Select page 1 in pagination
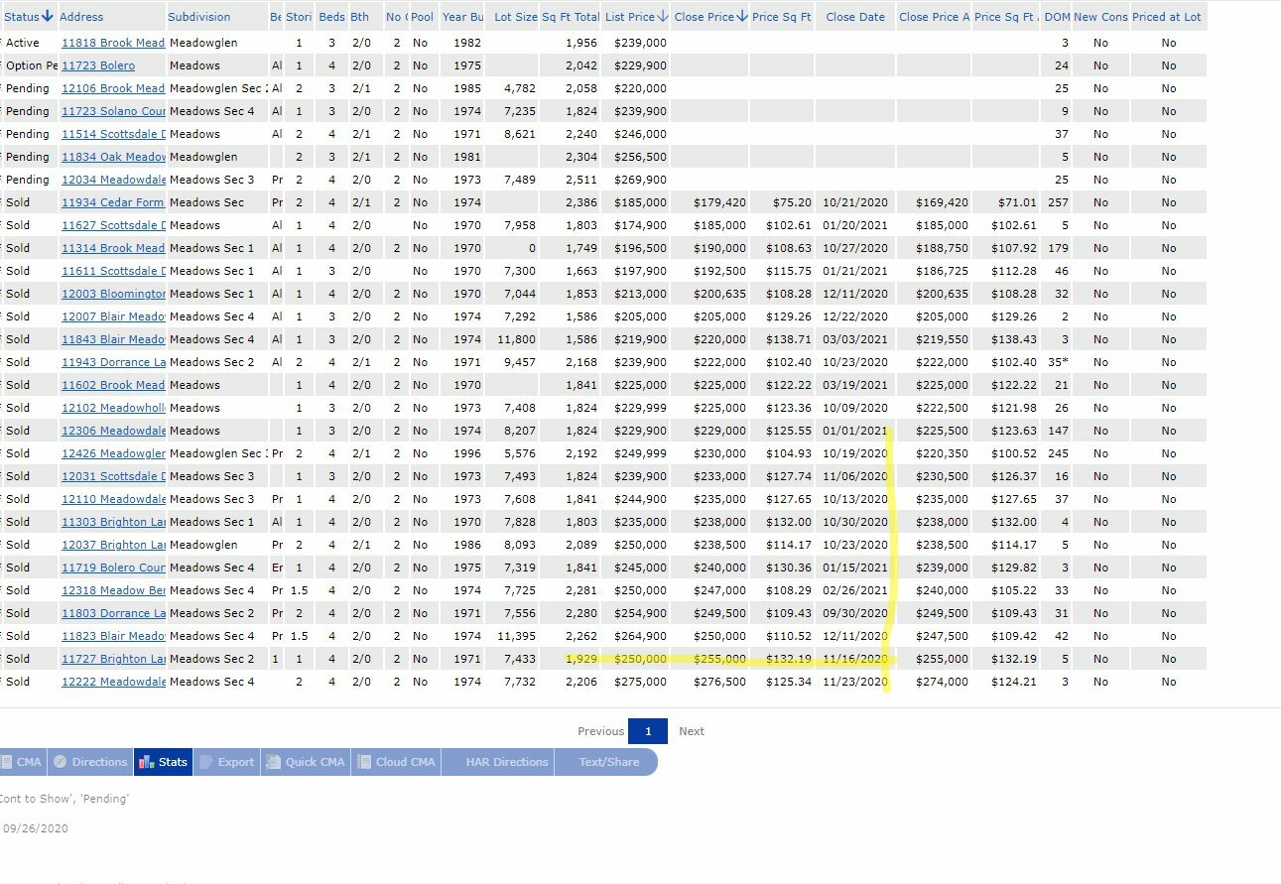The height and width of the screenshot is (884, 1281). click(x=648, y=731)
